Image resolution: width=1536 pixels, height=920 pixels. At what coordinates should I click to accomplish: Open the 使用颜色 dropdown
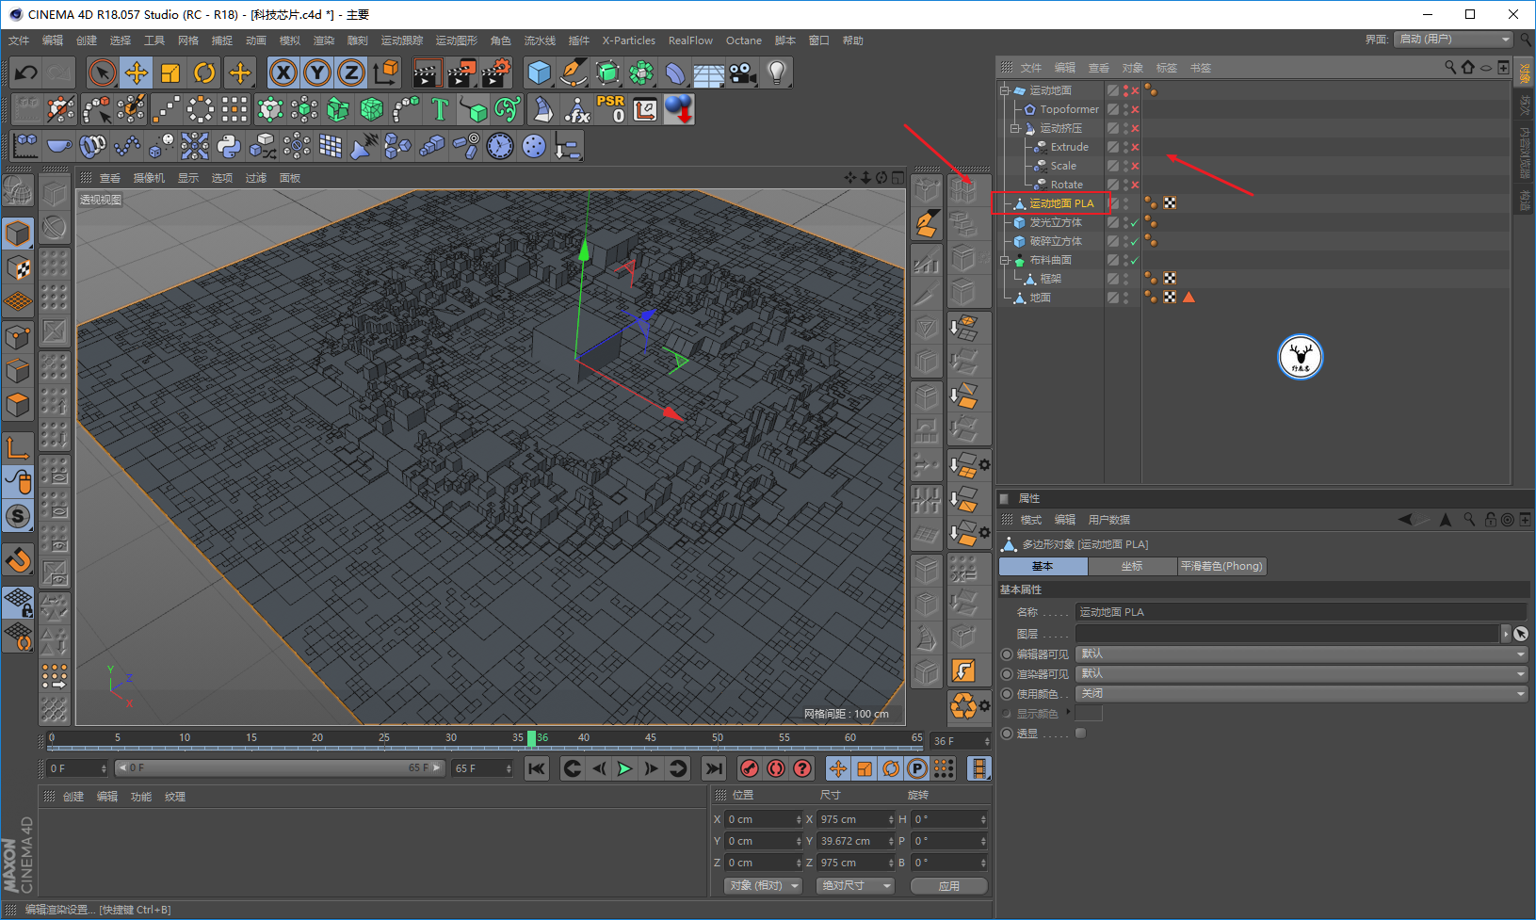pyautogui.click(x=1302, y=693)
